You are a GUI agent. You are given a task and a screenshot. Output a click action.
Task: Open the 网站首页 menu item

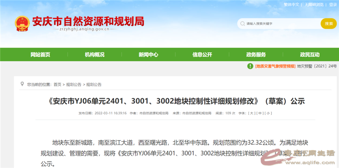click(x=40, y=55)
